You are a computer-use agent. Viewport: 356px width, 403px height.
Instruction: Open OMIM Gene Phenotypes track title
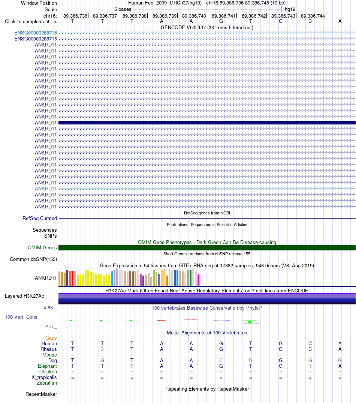point(207,243)
